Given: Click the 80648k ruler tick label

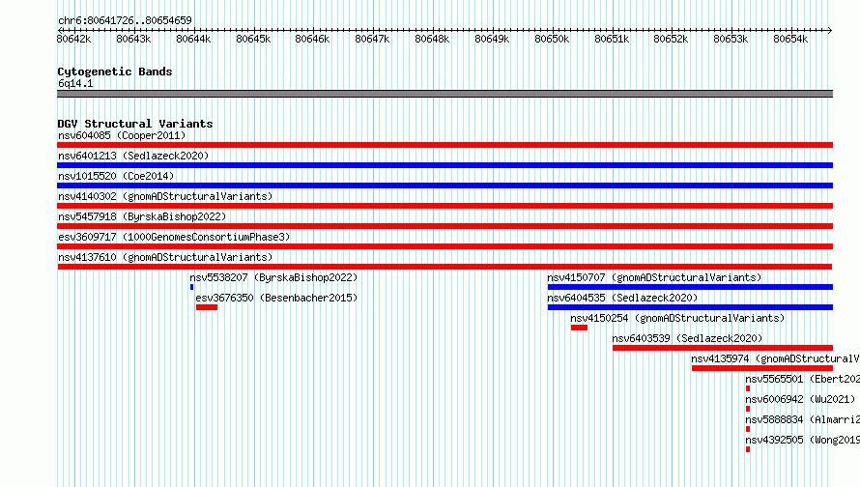Looking at the screenshot, I should (x=432, y=39).
